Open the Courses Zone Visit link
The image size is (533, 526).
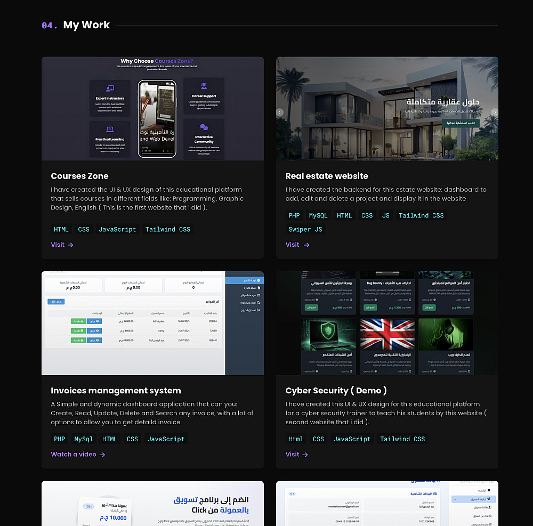click(62, 245)
